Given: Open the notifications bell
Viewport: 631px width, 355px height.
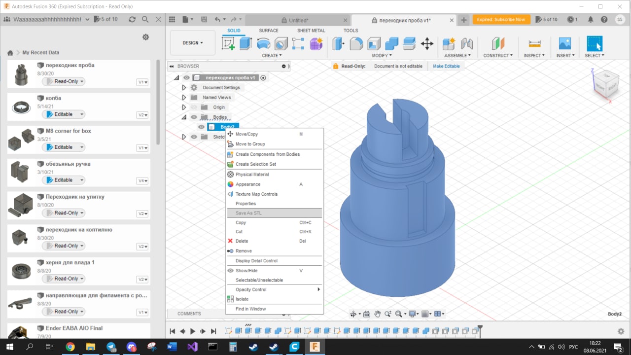Looking at the screenshot, I should [x=591, y=20].
